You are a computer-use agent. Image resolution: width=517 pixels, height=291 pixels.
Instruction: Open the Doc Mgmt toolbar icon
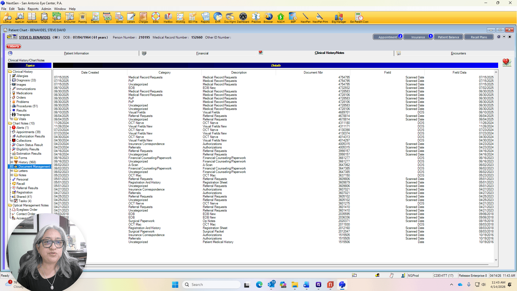click(x=230, y=18)
